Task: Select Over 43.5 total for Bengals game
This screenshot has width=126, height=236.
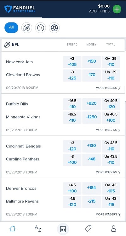Action: (111, 146)
